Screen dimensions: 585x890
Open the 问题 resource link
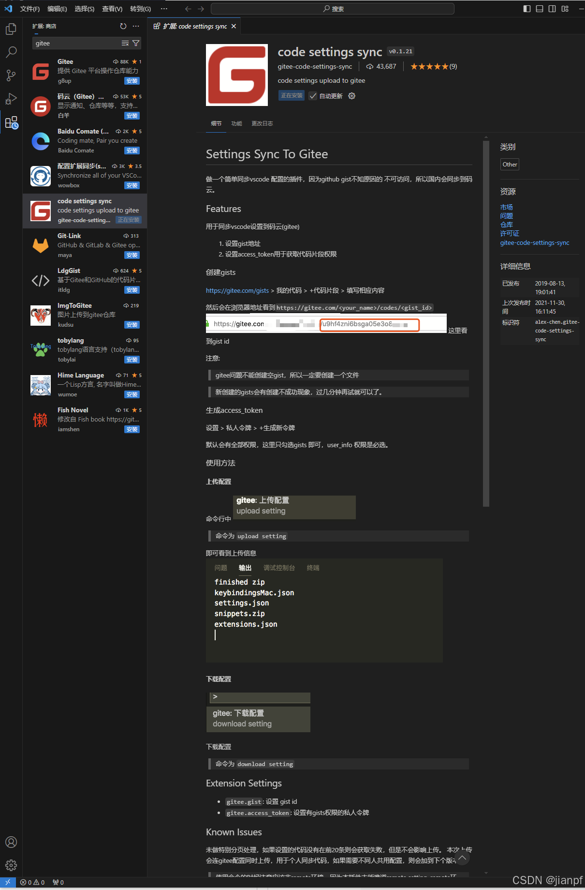click(x=506, y=216)
